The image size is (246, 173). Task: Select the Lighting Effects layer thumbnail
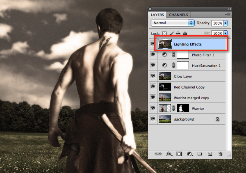[x=165, y=44]
